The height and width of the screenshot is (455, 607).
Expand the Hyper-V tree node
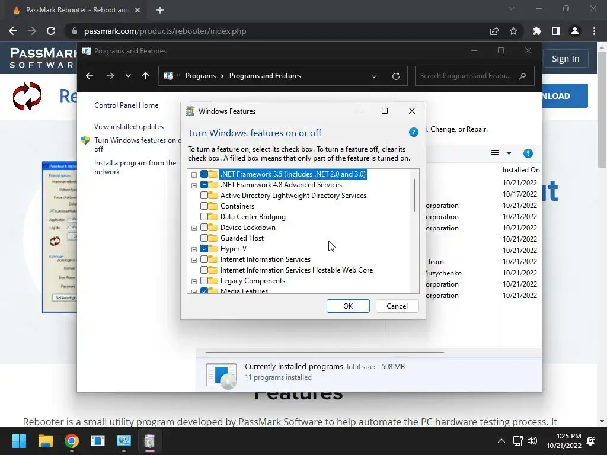(194, 249)
